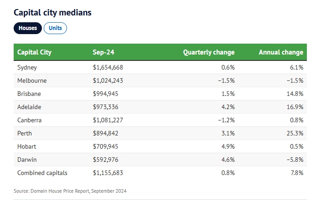Click the Sep-24 column header
The height and width of the screenshot is (200, 321).
pyautogui.click(x=103, y=52)
